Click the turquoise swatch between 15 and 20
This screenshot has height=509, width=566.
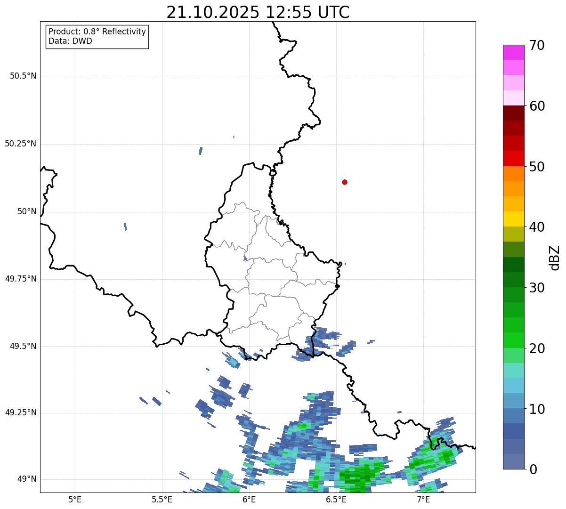(x=513, y=371)
